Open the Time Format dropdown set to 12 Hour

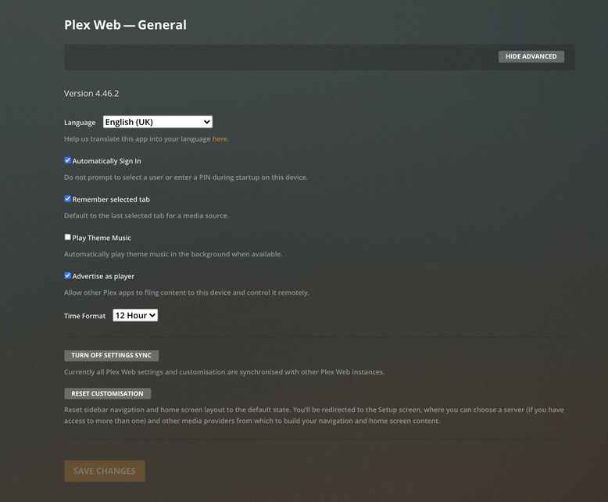(135, 315)
